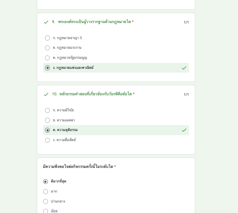The width and height of the screenshot is (238, 213).
Task: Select radio button ก. ความมีวินัย
Action: 48,111
